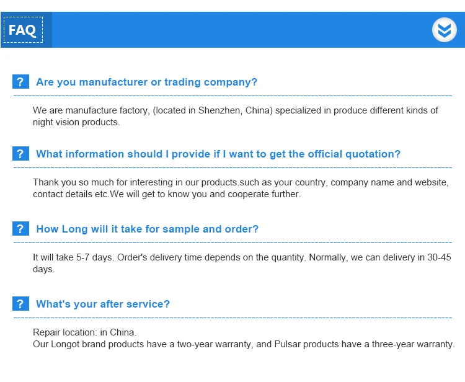This screenshot has width=465, height=382.
Task: Click question mark icon beside sample and order question
Action: pos(20,229)
